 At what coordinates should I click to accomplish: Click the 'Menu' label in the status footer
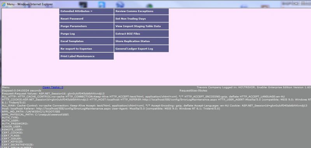coord(5,87)
